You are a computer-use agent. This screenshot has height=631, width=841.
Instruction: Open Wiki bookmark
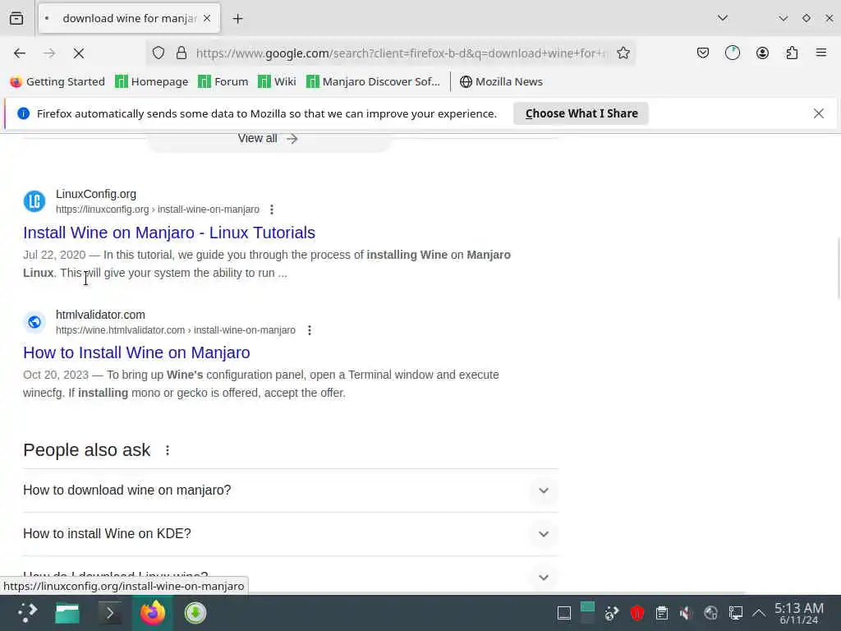tap(277, 81)
